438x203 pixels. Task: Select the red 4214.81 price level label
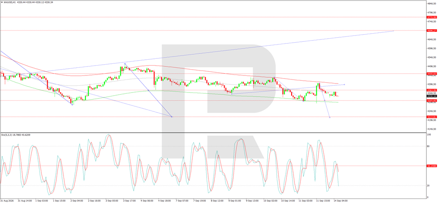pos(432,117)
